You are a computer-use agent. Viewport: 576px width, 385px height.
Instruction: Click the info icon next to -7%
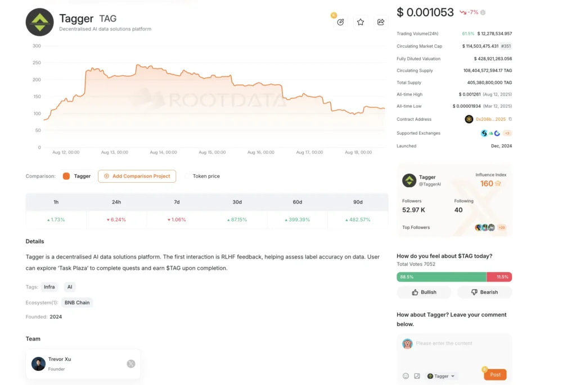483,12
